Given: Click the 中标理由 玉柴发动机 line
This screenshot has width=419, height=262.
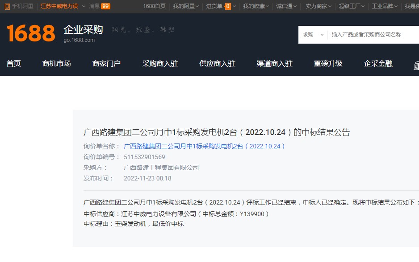Looking at the screenshot, I should pos(134,224).
